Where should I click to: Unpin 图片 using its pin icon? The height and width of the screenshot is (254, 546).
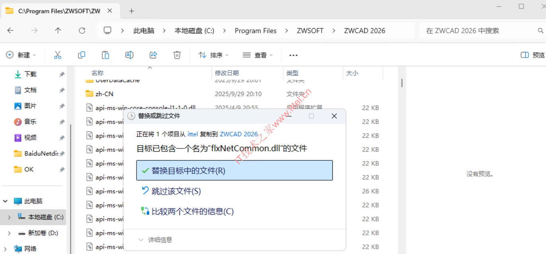(62, 106)
